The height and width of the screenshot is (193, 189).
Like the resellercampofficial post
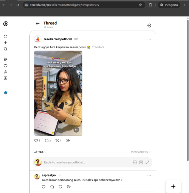(x=36, y=141)
